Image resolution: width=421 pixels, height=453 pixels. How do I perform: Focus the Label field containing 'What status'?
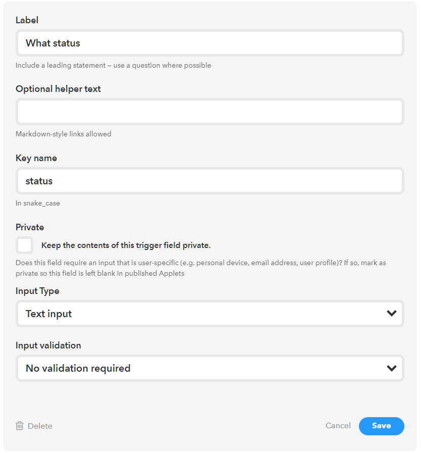209,43
